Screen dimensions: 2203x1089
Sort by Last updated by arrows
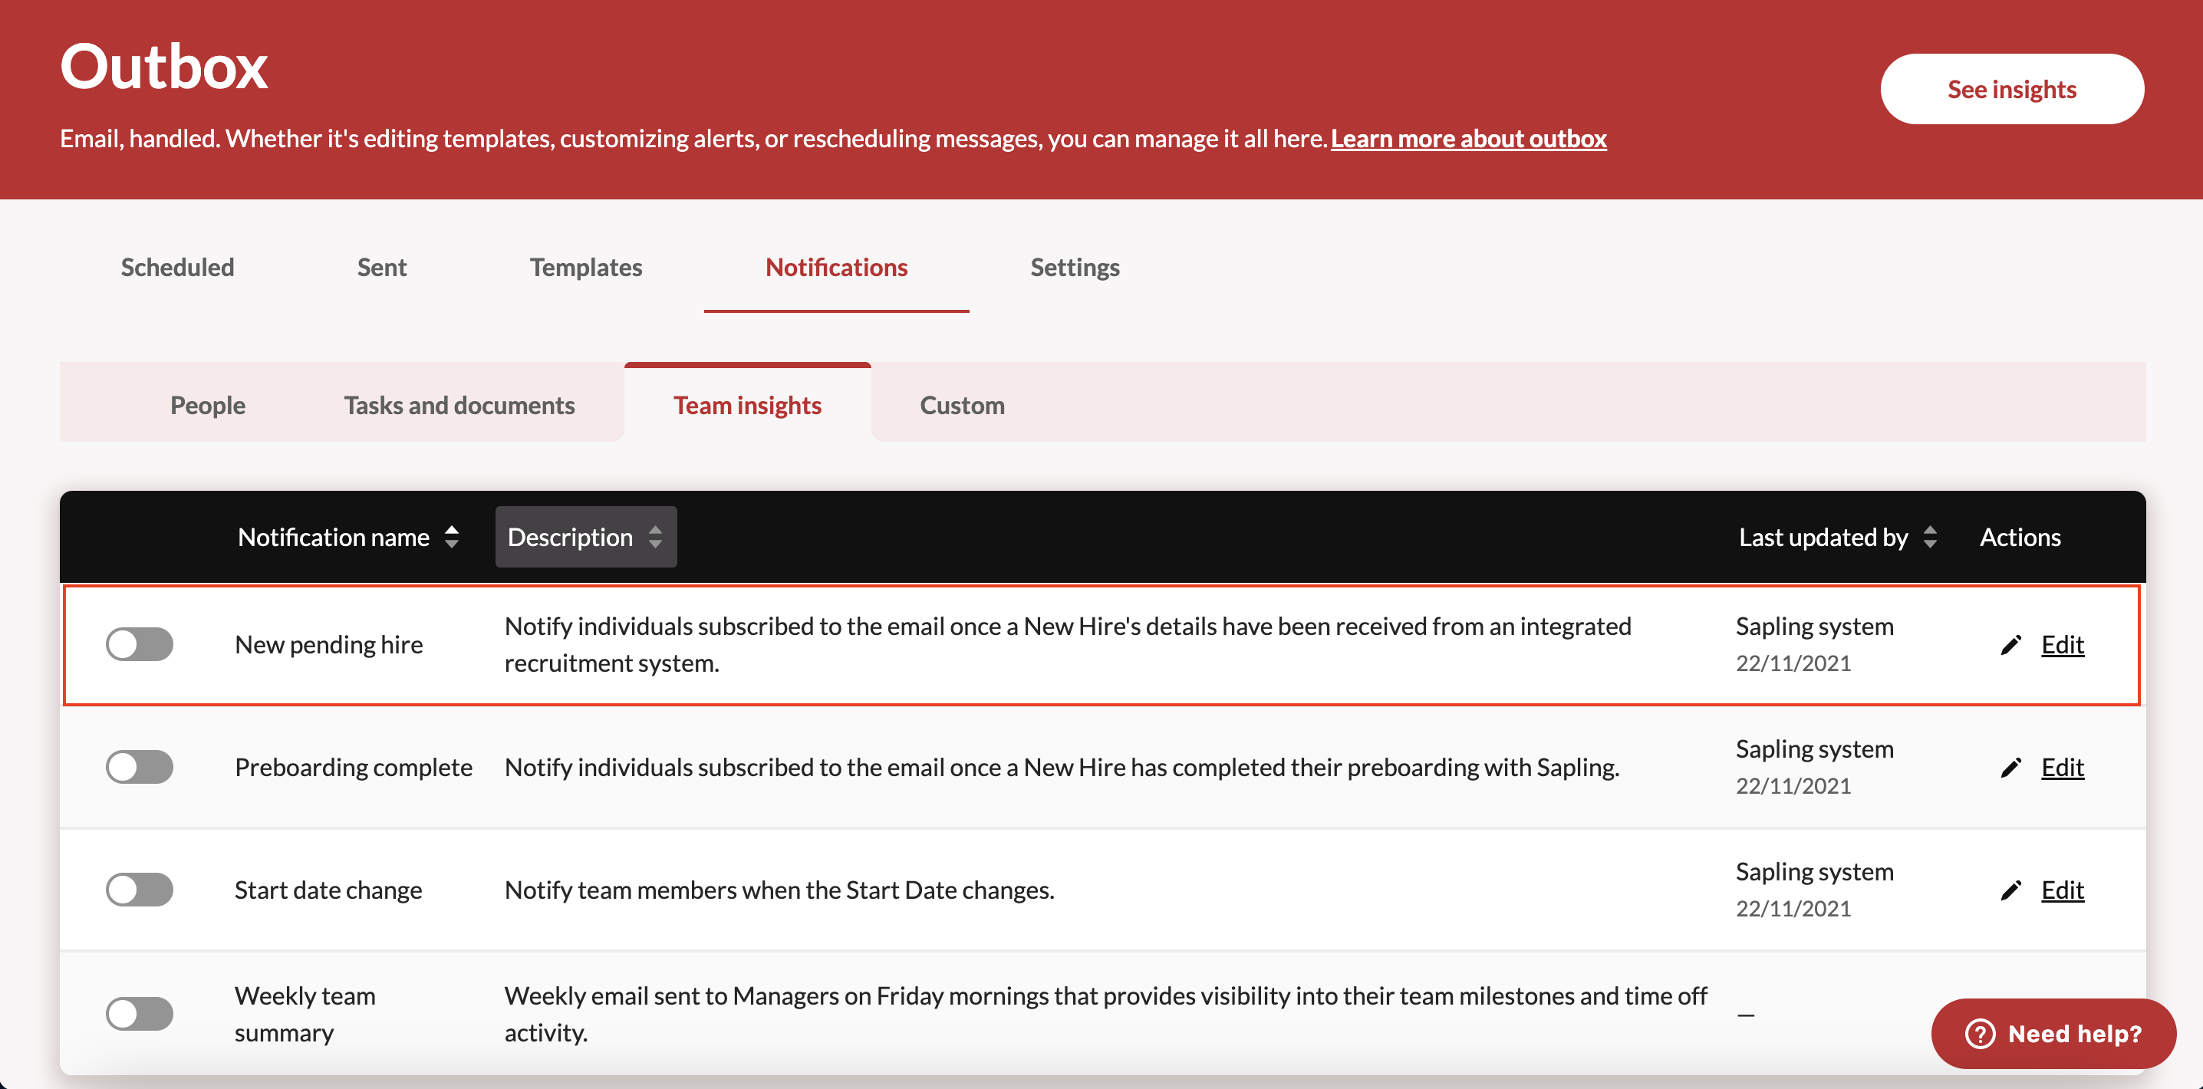(x=1930, y=537)
